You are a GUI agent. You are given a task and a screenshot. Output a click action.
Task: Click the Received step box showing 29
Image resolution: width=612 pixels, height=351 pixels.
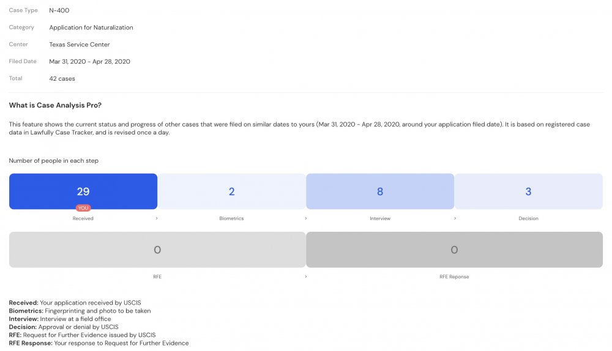tap(83, 191)
